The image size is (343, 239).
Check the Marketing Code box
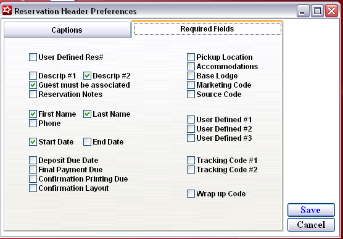[191, 85]
